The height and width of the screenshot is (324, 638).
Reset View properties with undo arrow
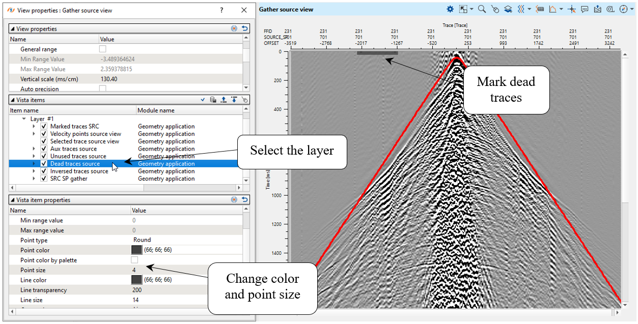(245, 29)
